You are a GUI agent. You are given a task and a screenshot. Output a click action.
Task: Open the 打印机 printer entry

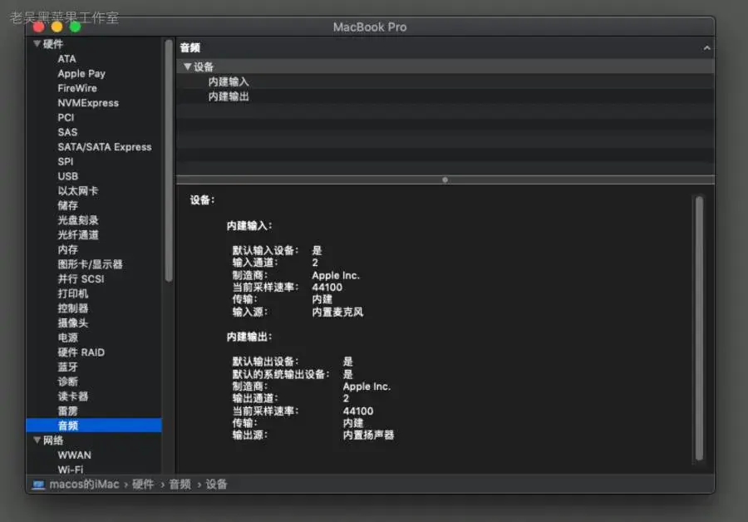[72, 293]
